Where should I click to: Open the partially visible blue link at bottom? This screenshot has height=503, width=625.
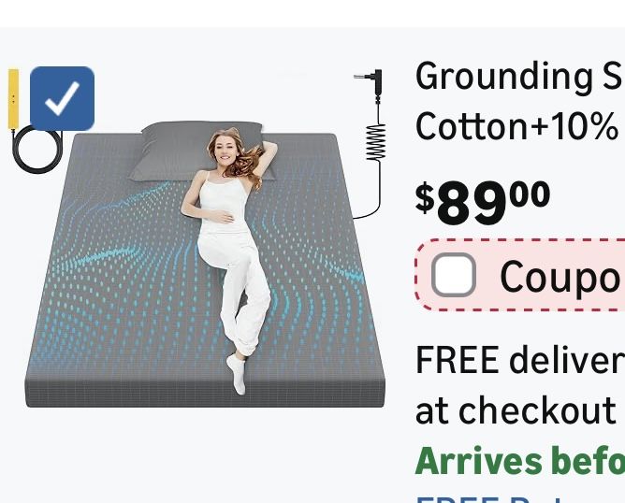(x=478, y=499)
